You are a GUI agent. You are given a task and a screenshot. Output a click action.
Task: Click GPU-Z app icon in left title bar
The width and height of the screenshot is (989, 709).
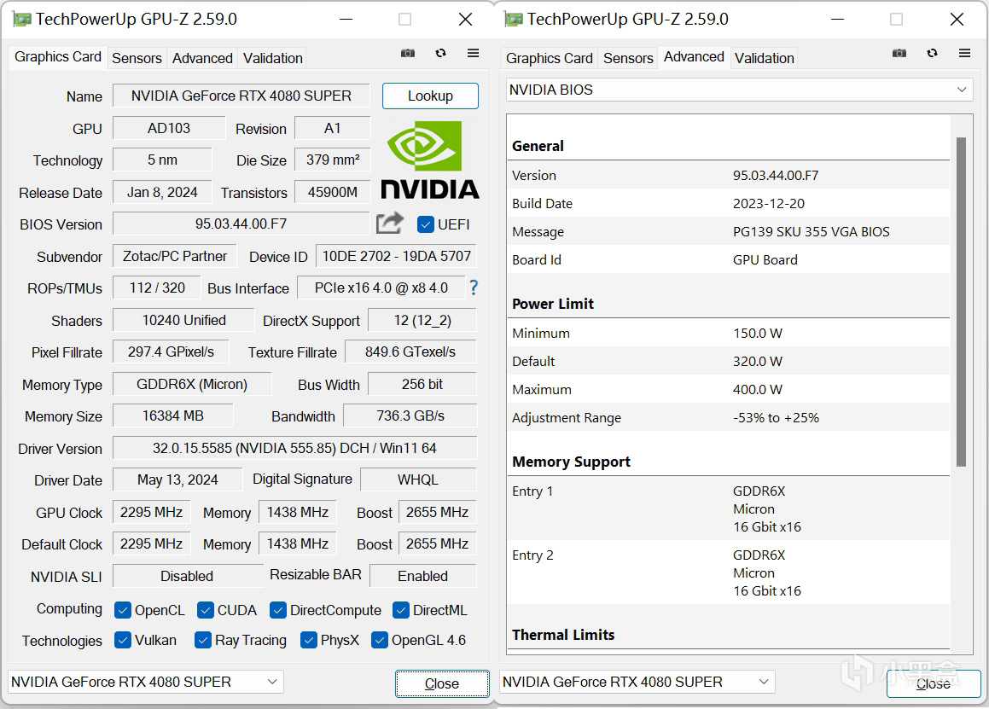(21, 20)
